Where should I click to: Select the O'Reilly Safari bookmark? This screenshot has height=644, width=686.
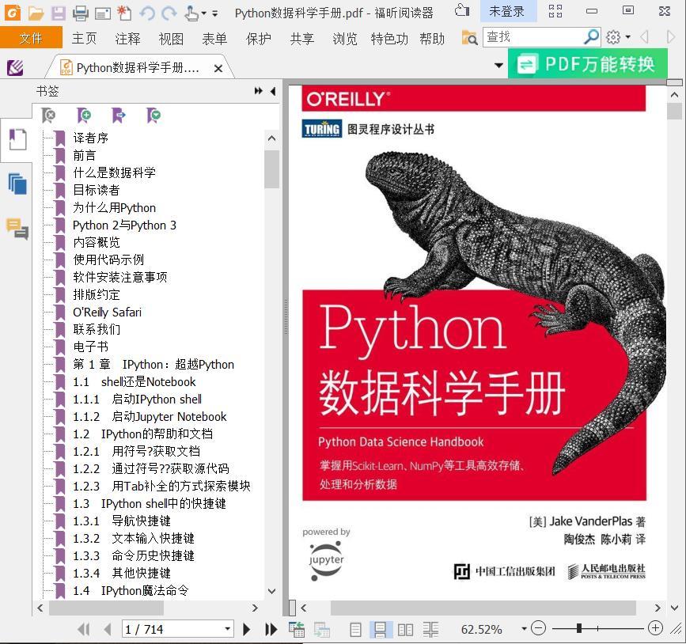(107, 313)
